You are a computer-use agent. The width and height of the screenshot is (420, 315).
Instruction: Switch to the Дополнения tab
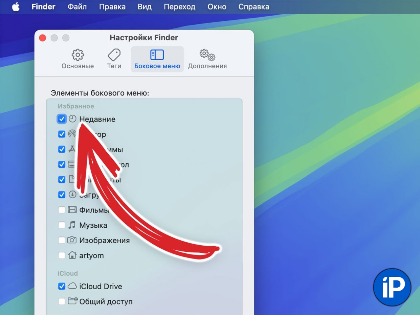point(207,59)
